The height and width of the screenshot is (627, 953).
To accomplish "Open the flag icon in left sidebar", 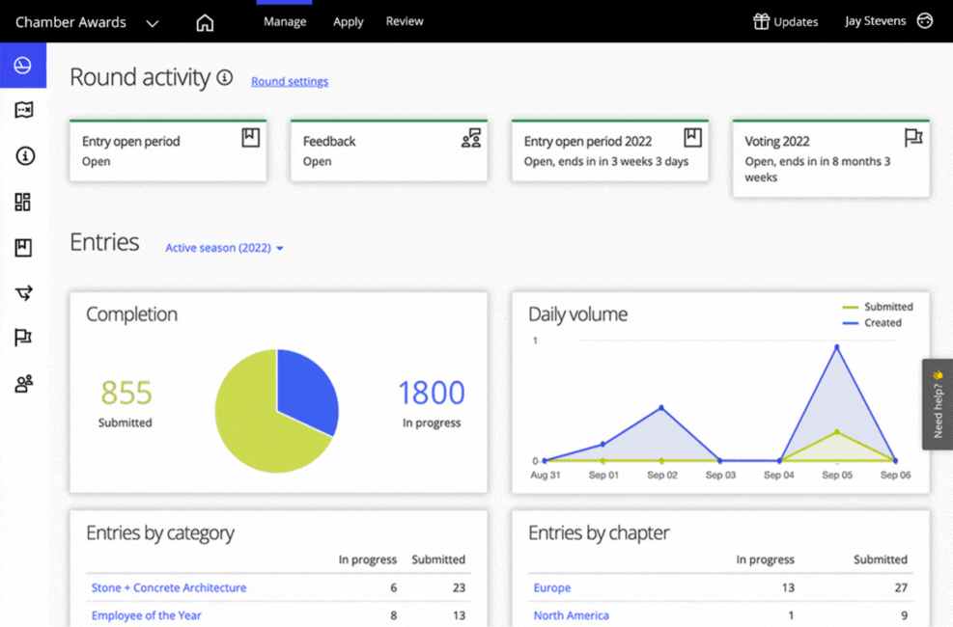I will [23, 338].
